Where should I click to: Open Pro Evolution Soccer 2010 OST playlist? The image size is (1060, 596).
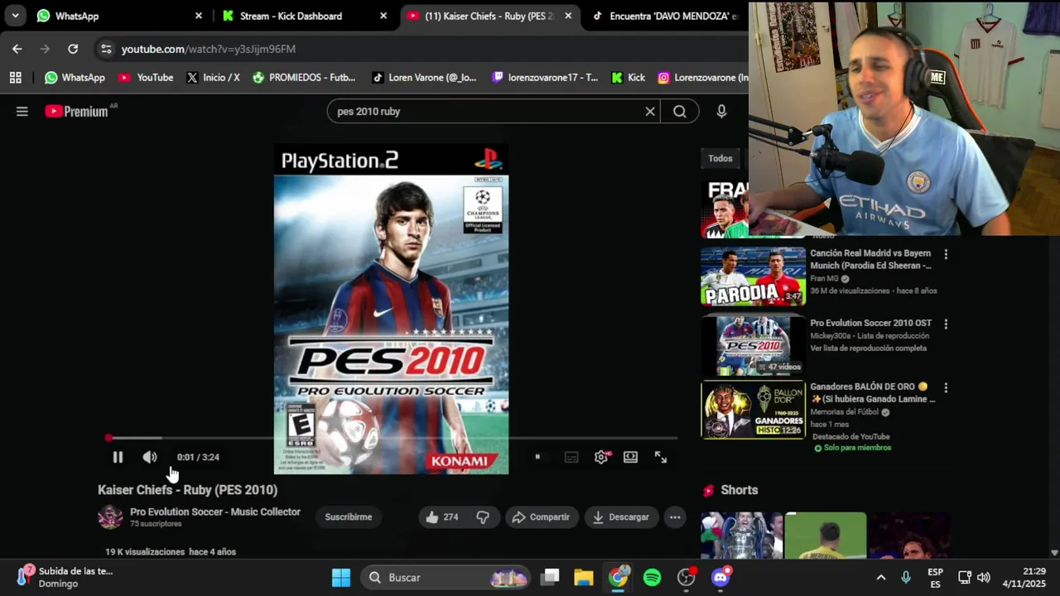point(871,323)
